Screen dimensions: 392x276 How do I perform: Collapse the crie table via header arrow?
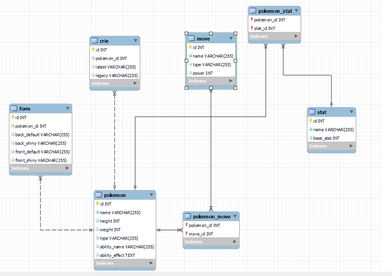point(136,40)
